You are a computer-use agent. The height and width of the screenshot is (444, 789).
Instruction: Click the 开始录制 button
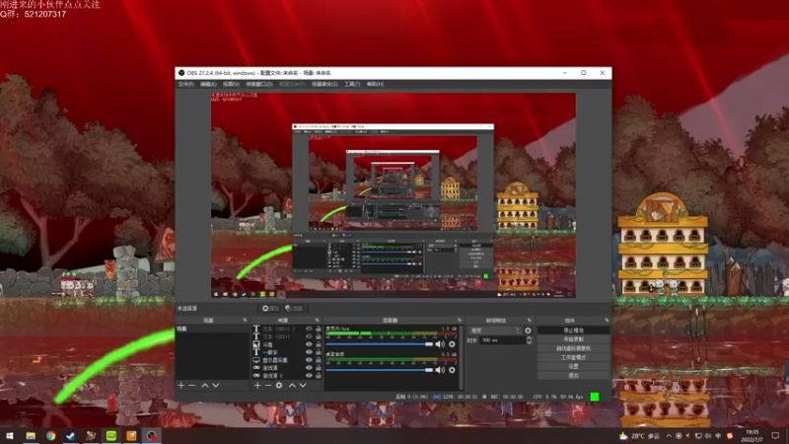point(574,339)
